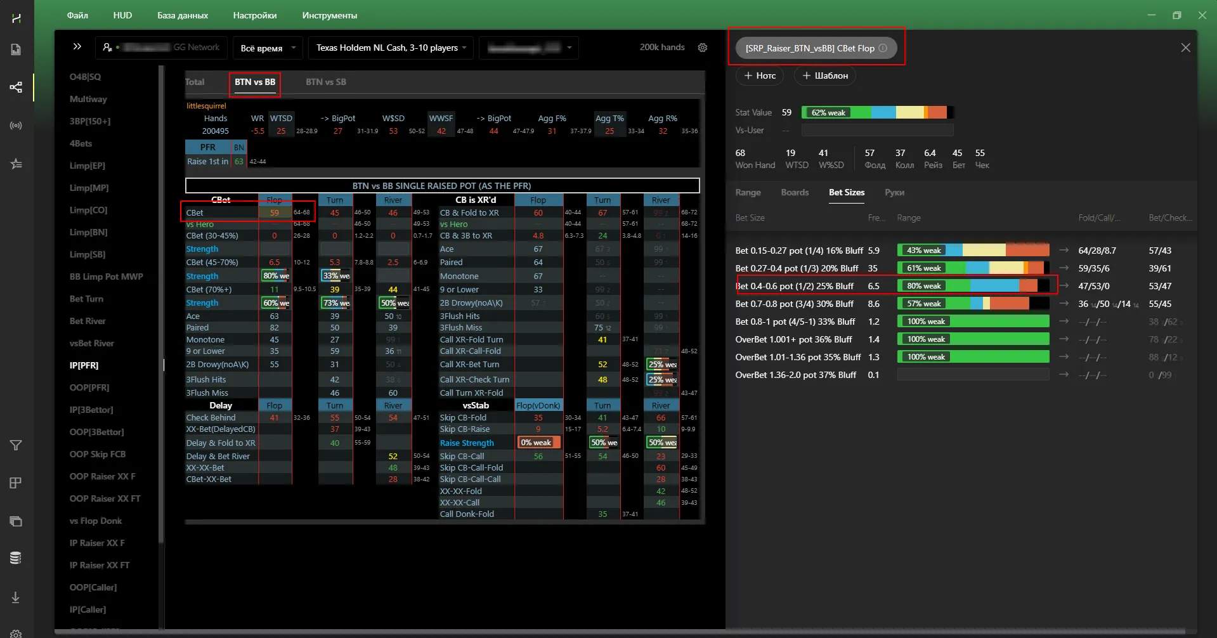
Task: Select the popup-tree share icon in sidebar
Action: coord(16,87)
